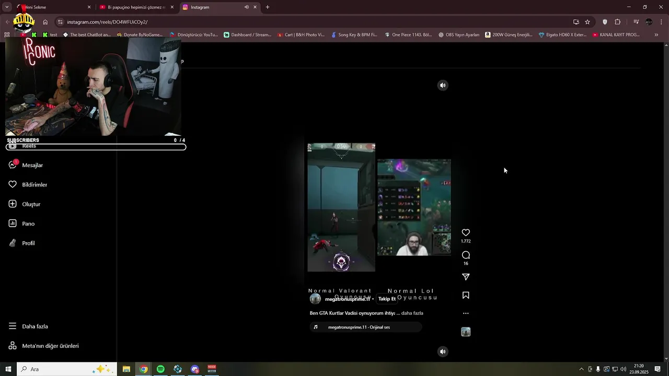Bookmark this page with the star
Screen dimensions: 669x376
coord(587,22)
